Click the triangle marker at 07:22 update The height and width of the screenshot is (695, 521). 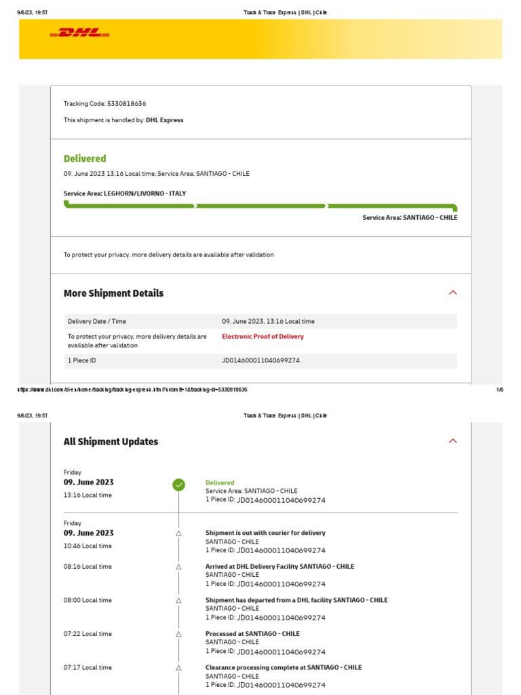pyautogui.click(x=178, y=634)
